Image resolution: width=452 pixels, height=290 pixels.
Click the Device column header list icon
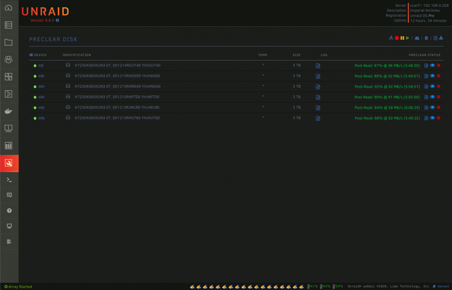[x=31, y=55]
